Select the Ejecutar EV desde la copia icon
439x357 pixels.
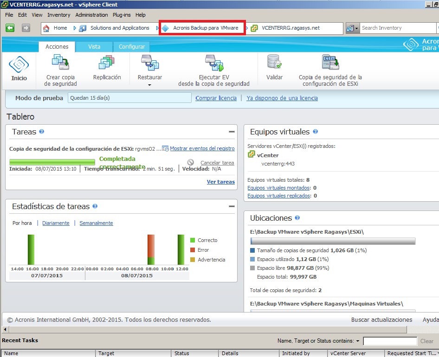pos(214,63)
